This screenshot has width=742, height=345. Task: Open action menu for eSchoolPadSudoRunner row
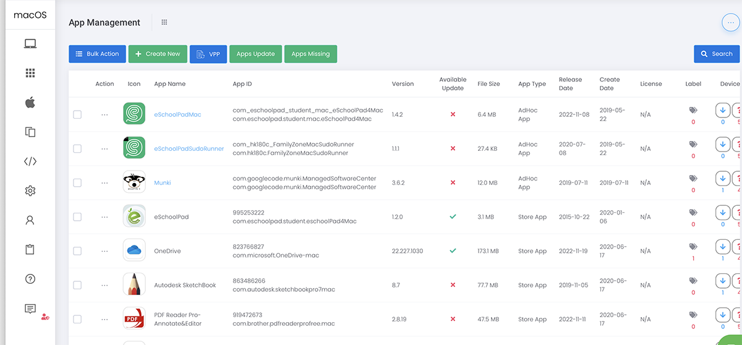pyautogui.click(x=104, y=148)
